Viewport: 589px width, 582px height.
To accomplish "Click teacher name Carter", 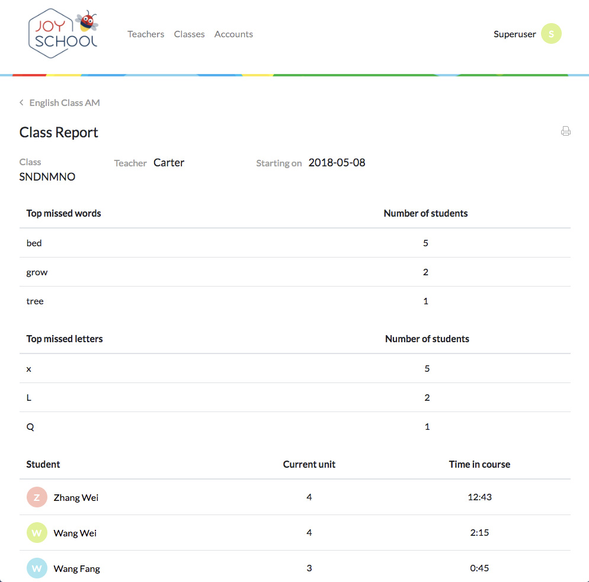I will pos(169,163).
